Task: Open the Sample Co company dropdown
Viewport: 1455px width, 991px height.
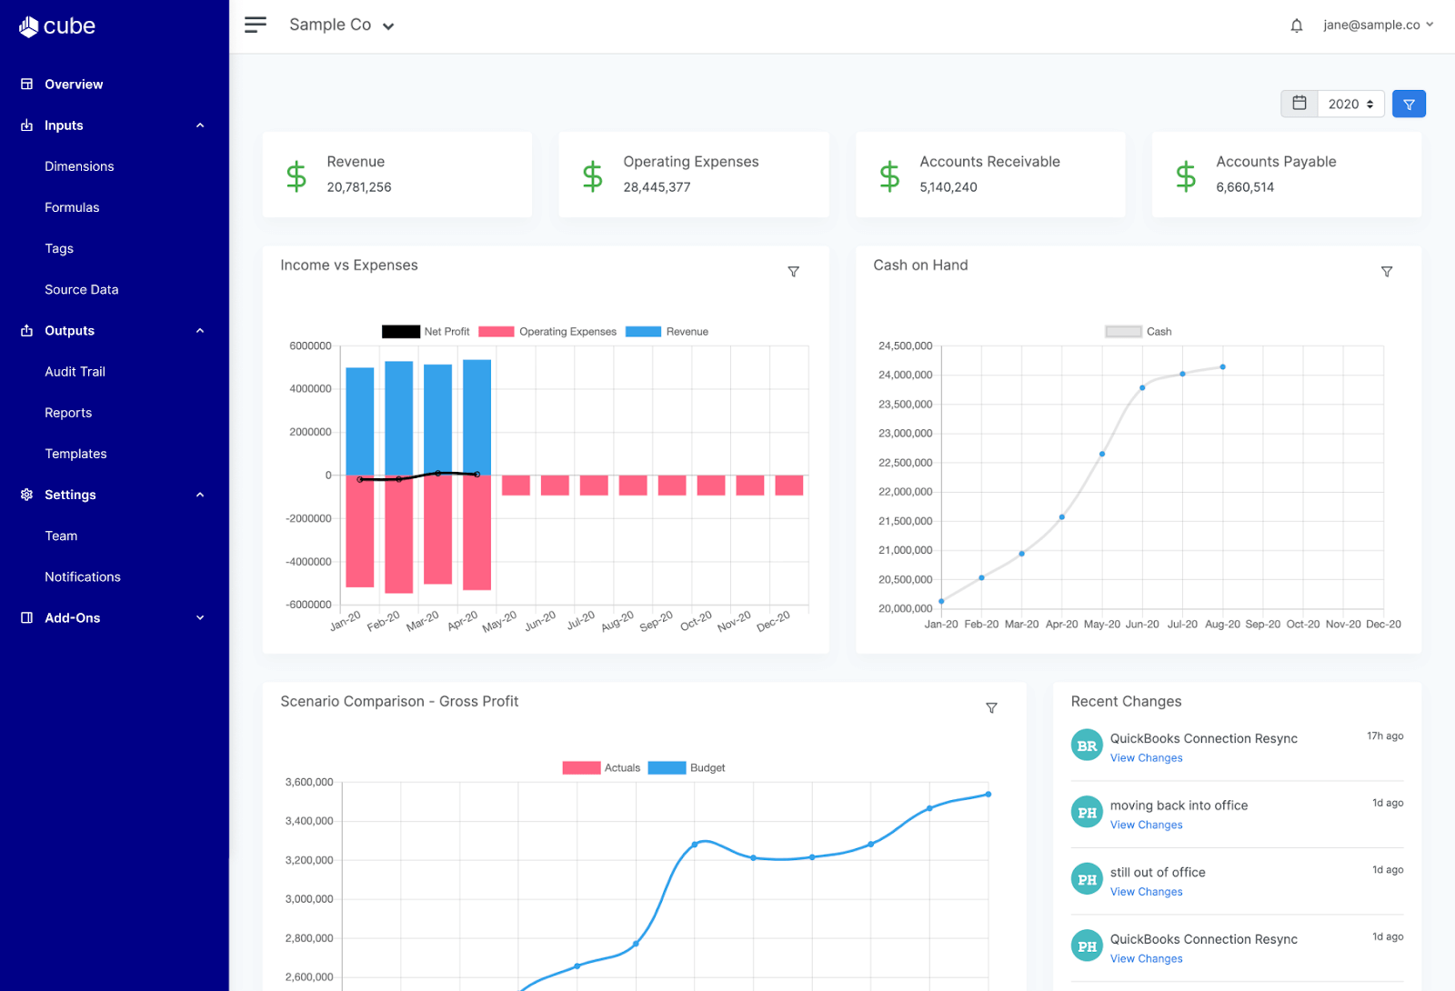Action: coord(343,25)
